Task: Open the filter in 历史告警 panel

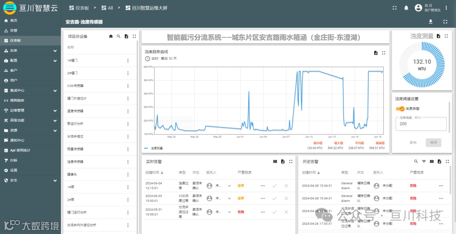Action: [424, 161]
